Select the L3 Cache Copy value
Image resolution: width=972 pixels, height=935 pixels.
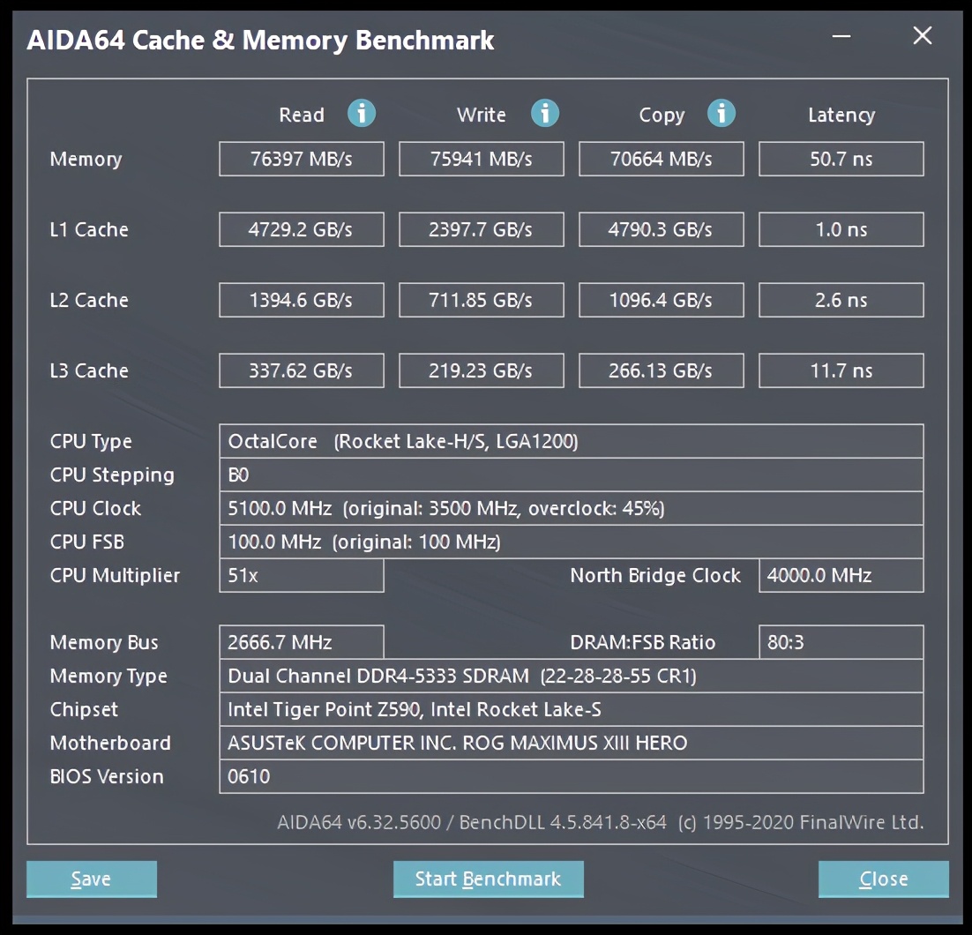(661, 370)
